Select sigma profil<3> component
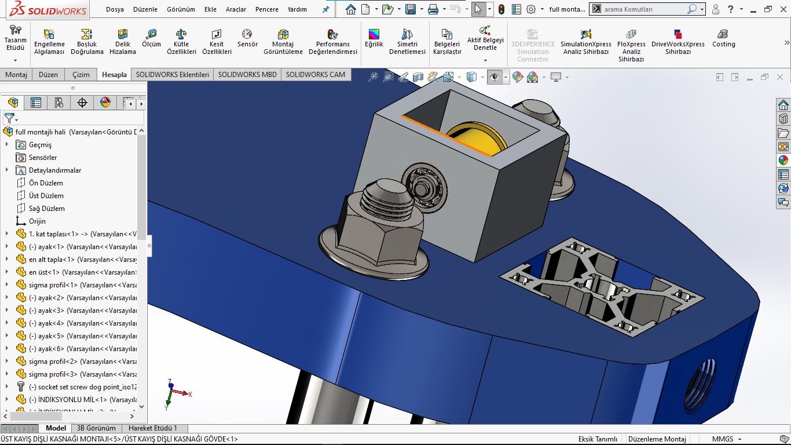791x445 pixels. (76, 374)
